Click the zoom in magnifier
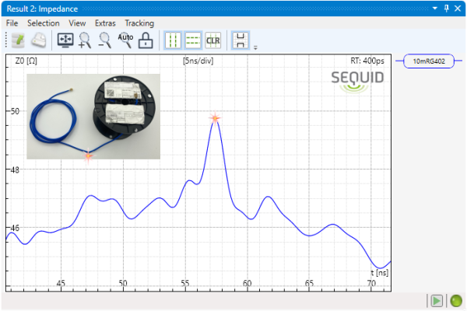Viewport: 467px width, 311px height. coord(86,40)
